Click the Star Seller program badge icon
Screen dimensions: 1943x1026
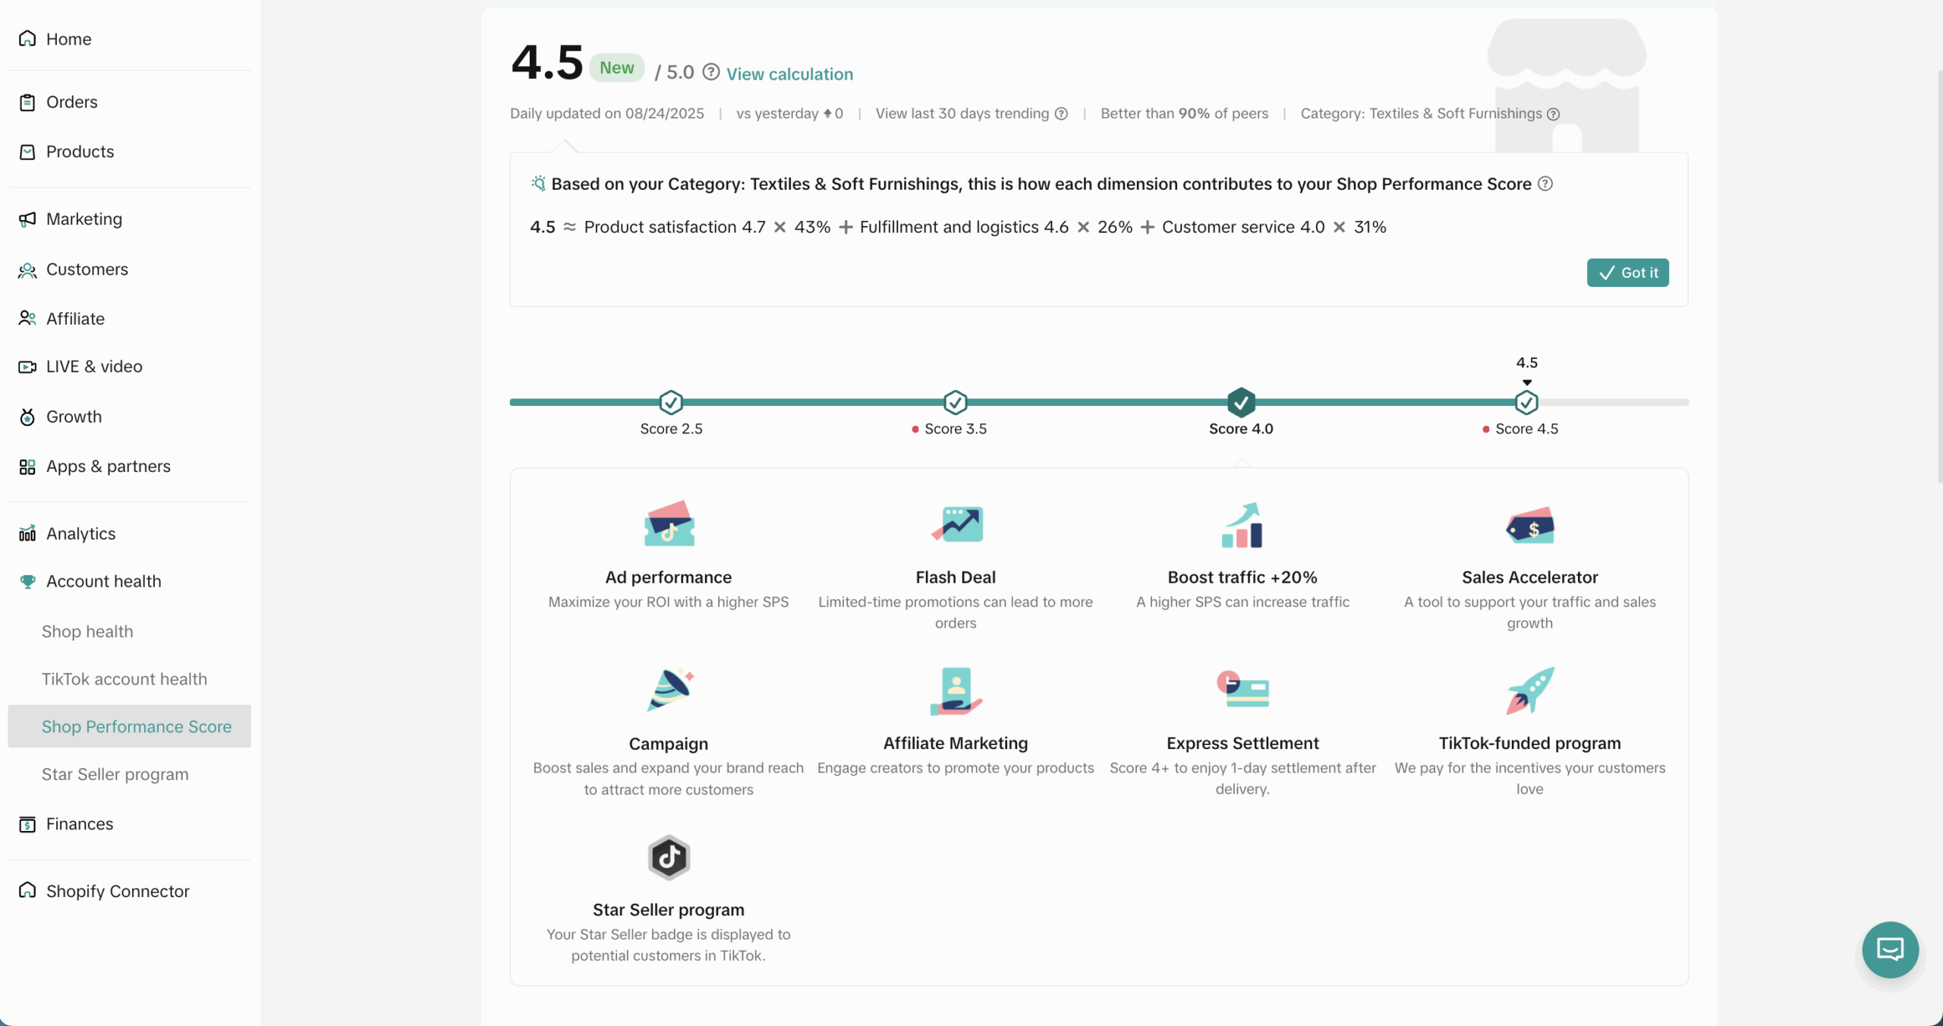(x=669, y=858)
